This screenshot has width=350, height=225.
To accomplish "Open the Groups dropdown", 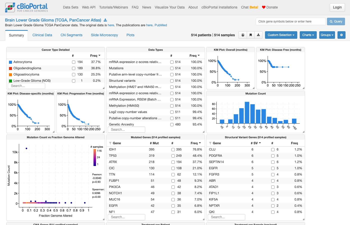I will click(327, 35).
